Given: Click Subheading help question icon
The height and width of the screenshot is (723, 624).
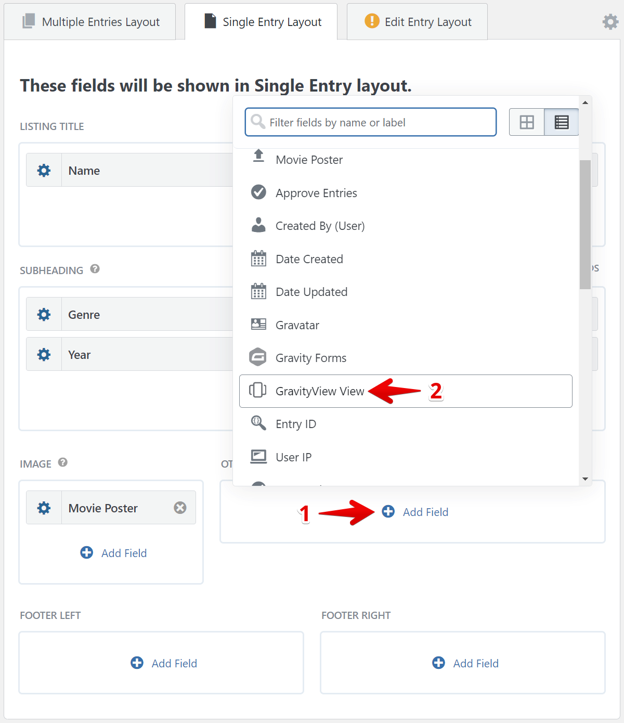Looking at the screenshot, I should [x=95, y=269].
